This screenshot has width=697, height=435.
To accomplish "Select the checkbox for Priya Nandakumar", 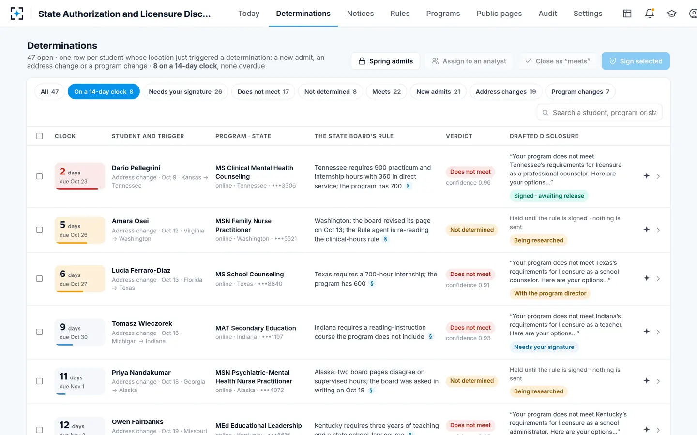I will tap(40, 381).
